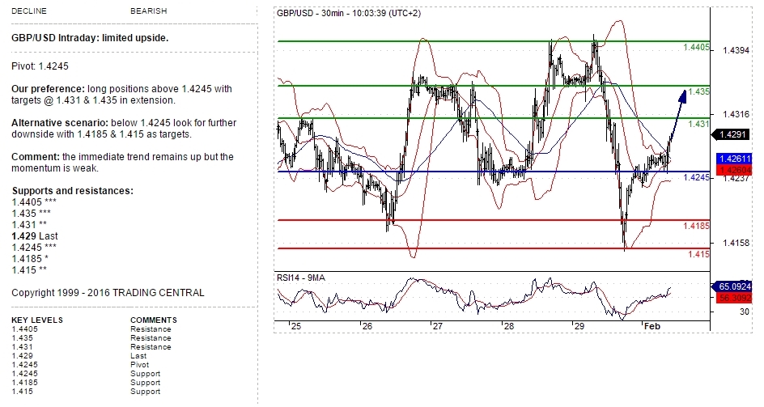764x407 pixels.
Task: Click the Trading Central copyright notice
Action: [x=108, y=292]
